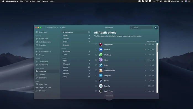Open Smart Scan icon in sidebar
Viewport: 193px width, 109px height.
(x=36, y=32)
